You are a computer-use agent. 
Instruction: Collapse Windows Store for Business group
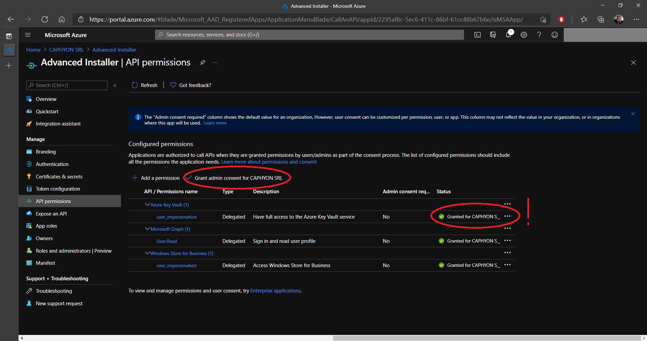pyautogui.click(x=147, y=253)
